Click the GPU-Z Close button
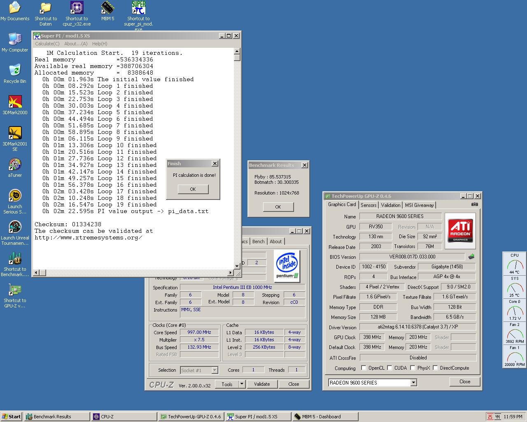The width and height of the screenshot is (527, 422). click(x=465, y=382)
